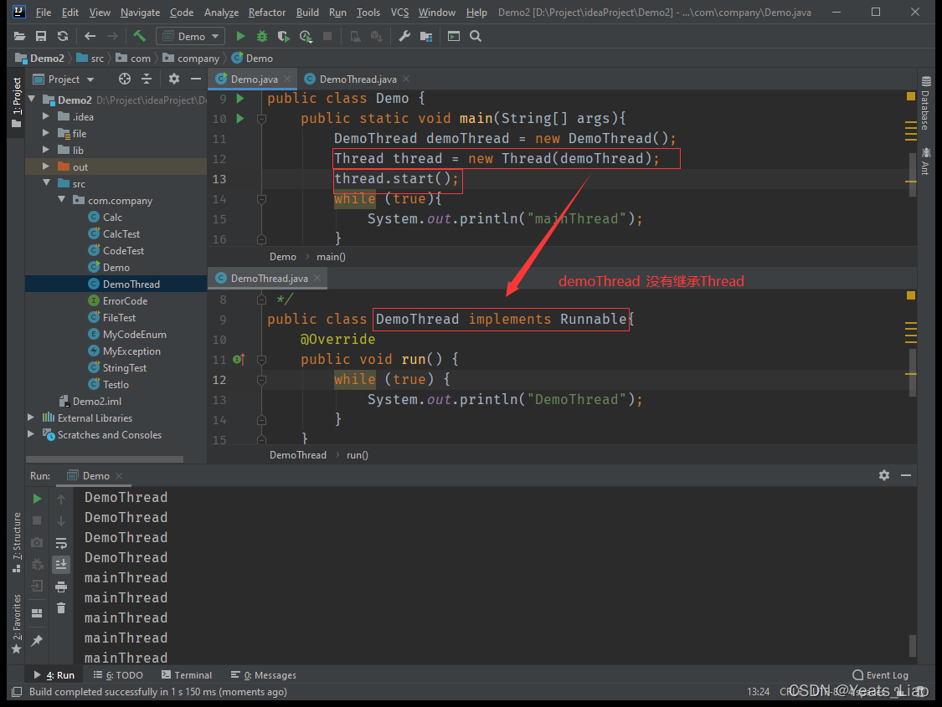The width and height of the screenshot is (942, 707).
Task: Debug Demo with the bug icon
Action: coord(262,36)
